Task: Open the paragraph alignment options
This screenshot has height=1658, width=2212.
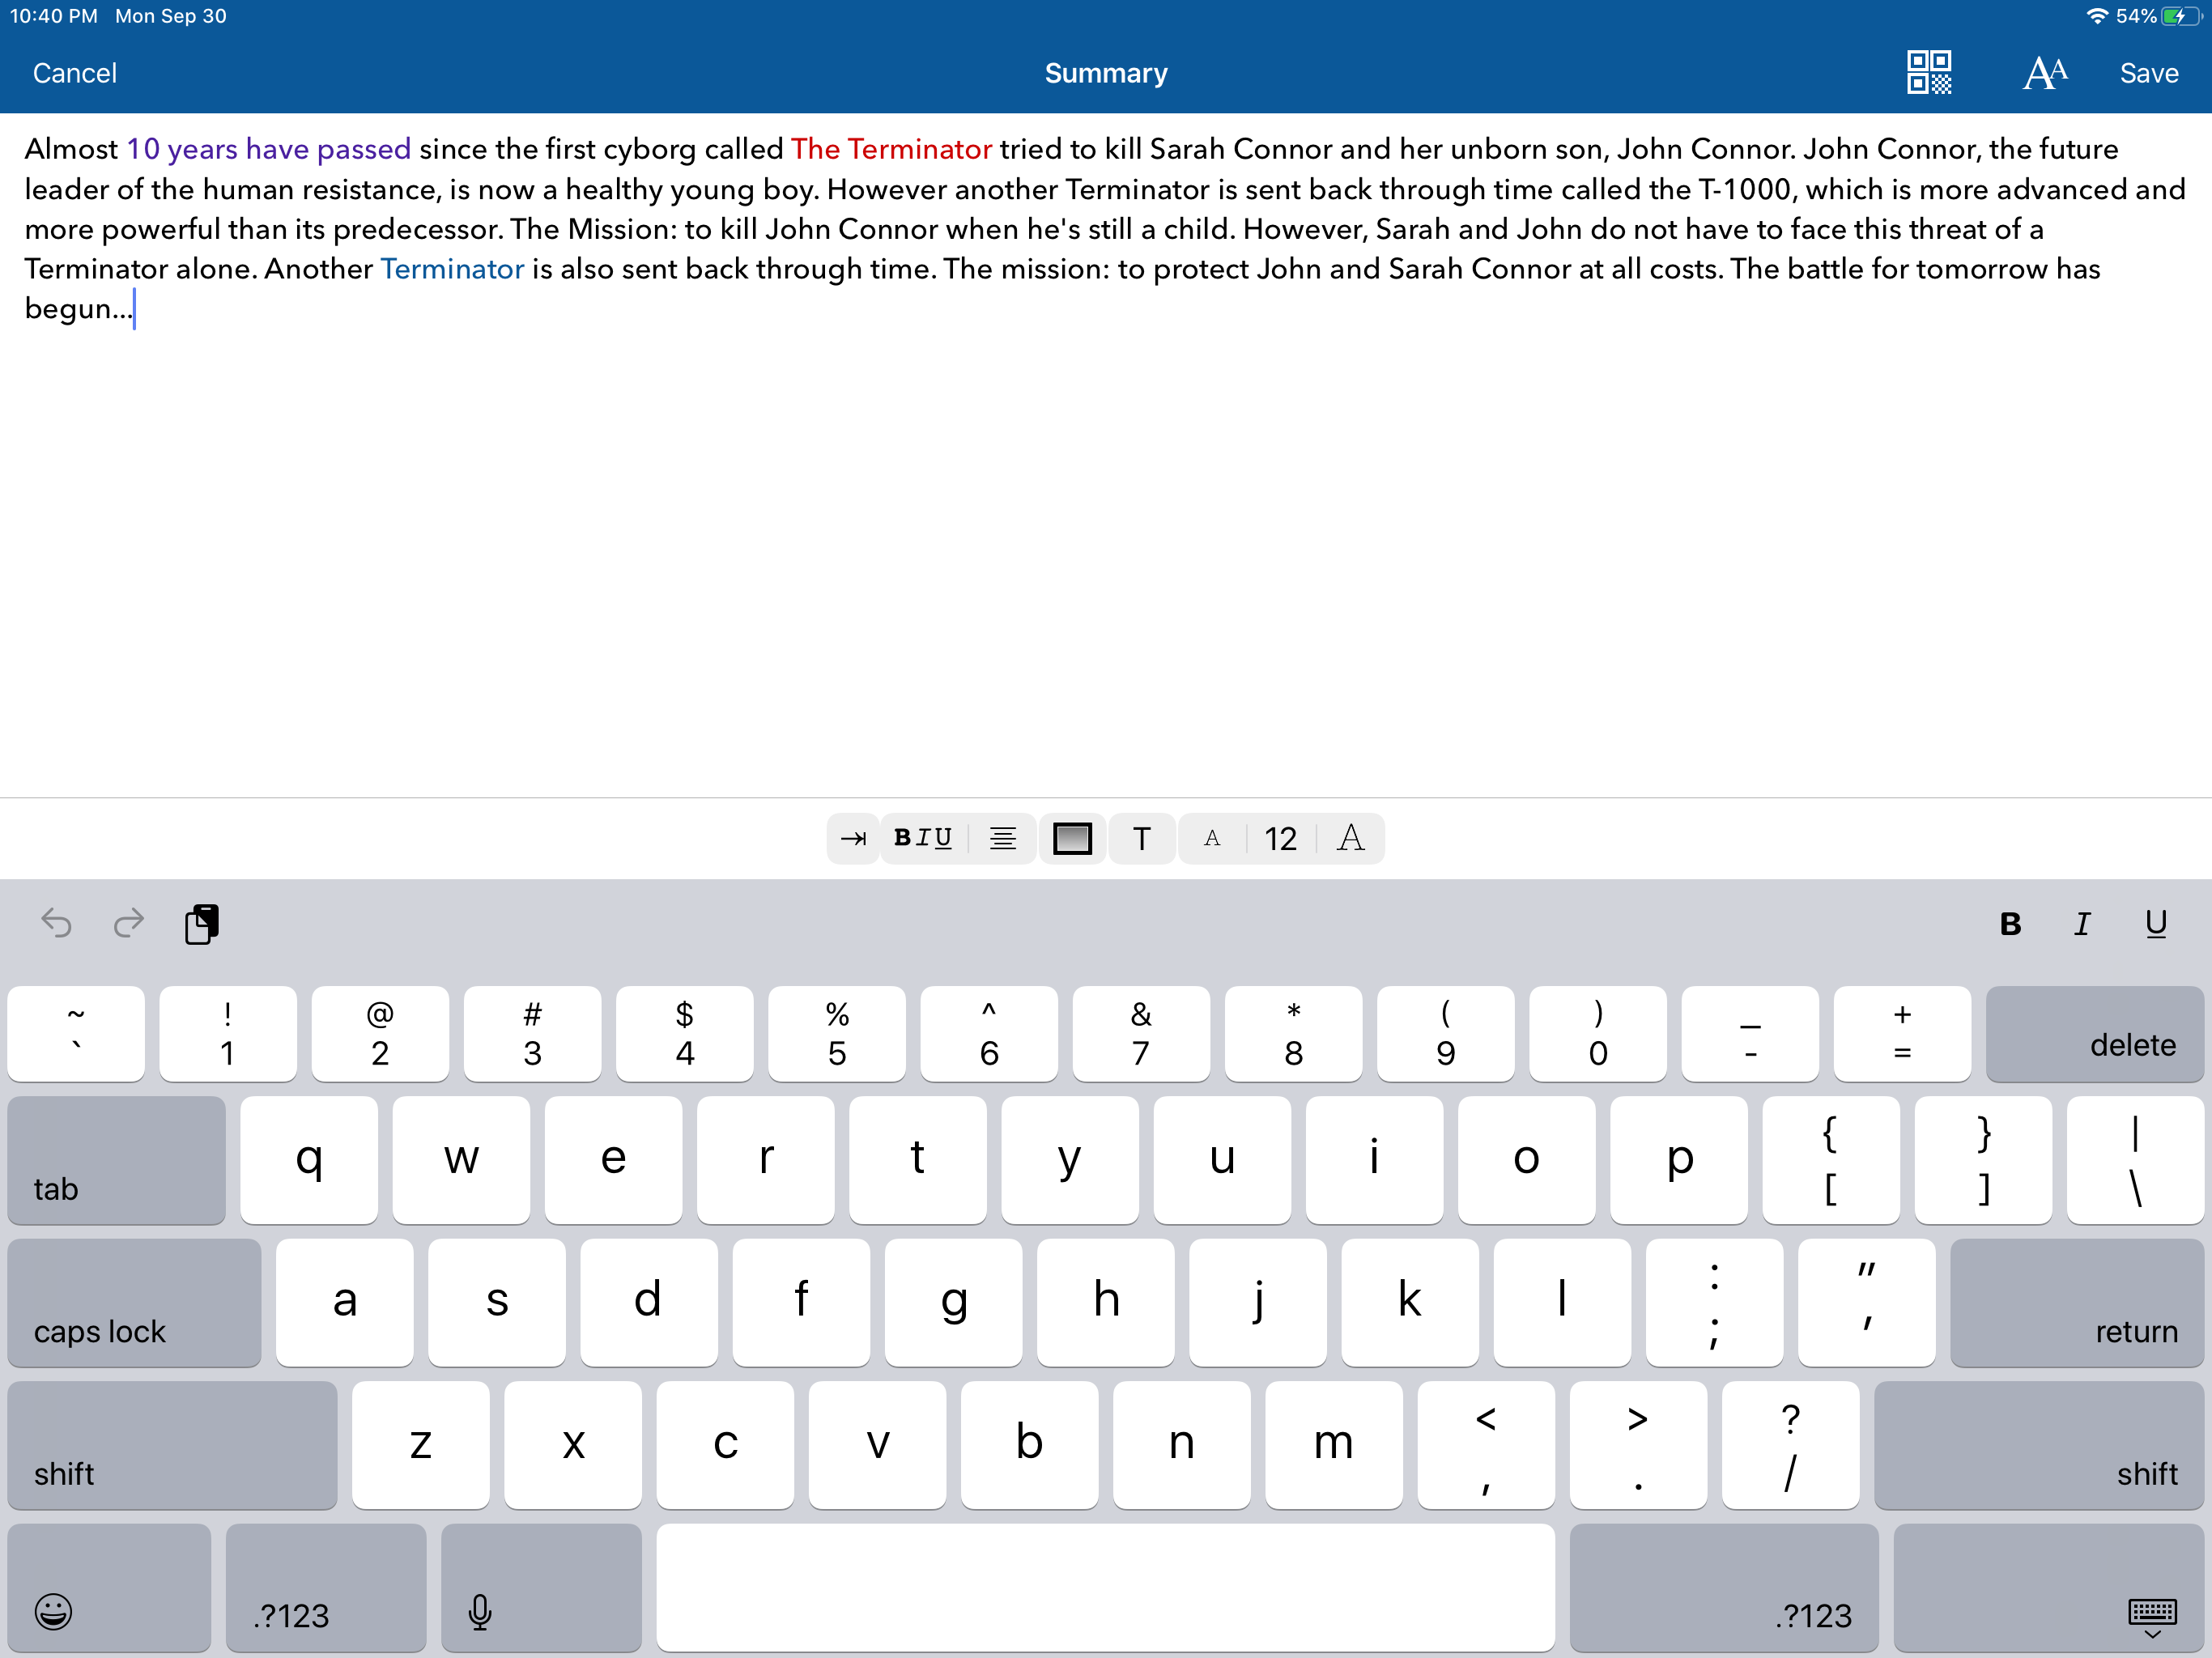Action: (x=1002, y=838)
